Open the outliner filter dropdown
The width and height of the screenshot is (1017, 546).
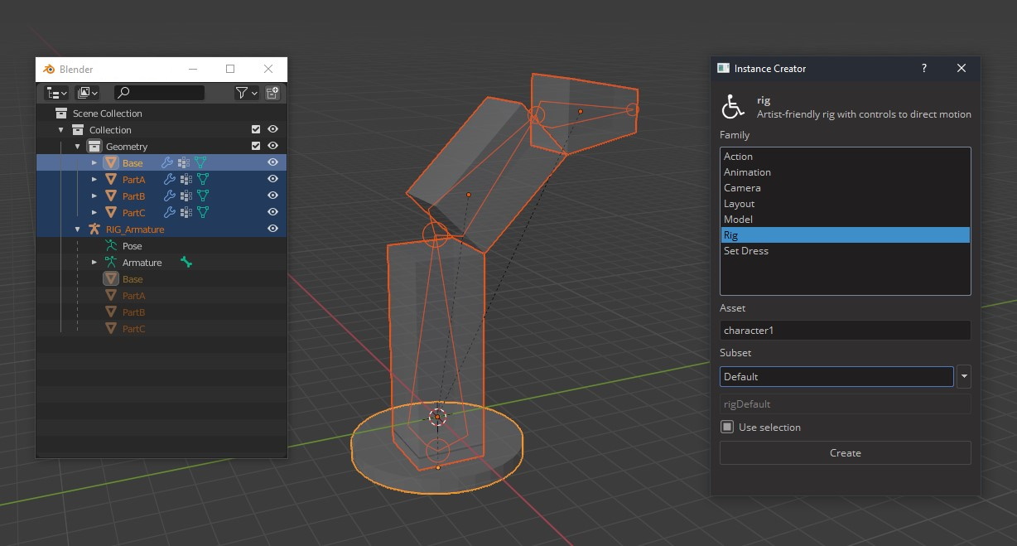247,93
